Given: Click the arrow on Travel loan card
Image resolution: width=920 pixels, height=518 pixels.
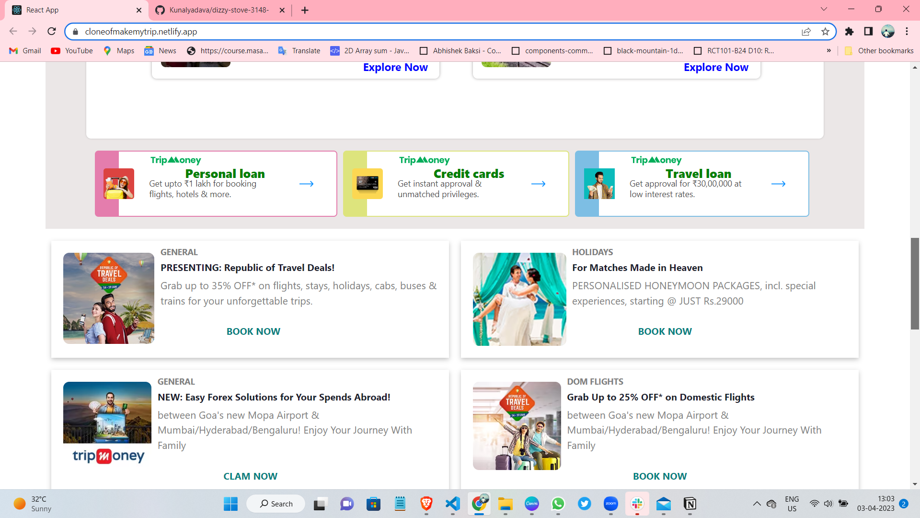Looking at the screenshot, I should 778,184.
